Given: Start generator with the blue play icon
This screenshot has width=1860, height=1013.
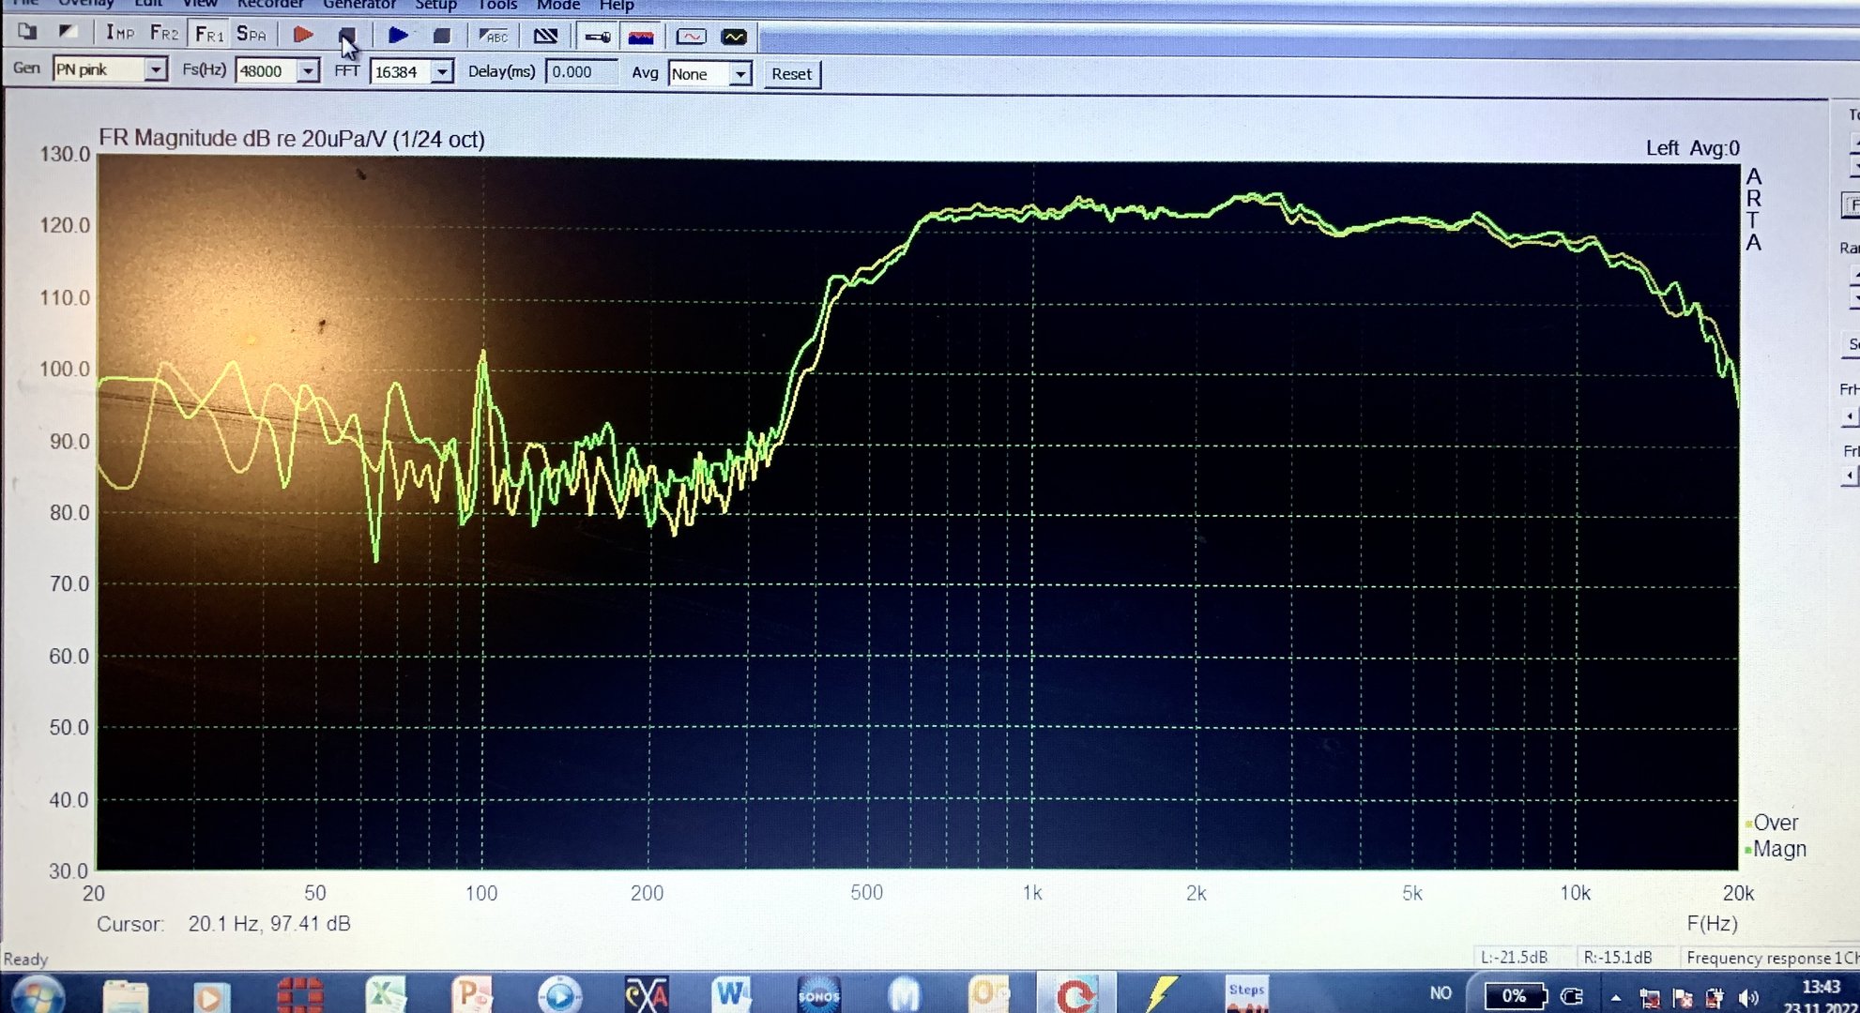Looking at the screenshot, I should (x=398, y=36).
